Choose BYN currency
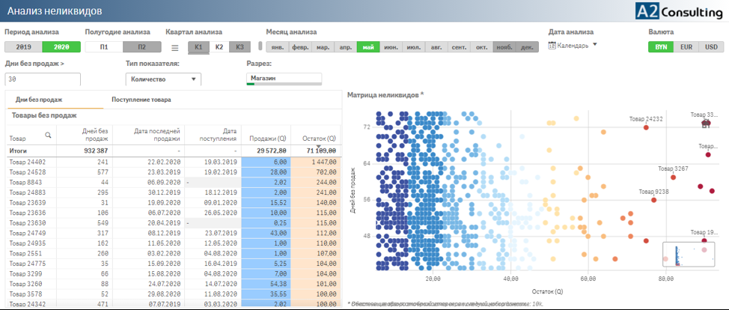The width and height of the screenshot is (729, 310). click(661, 47)
